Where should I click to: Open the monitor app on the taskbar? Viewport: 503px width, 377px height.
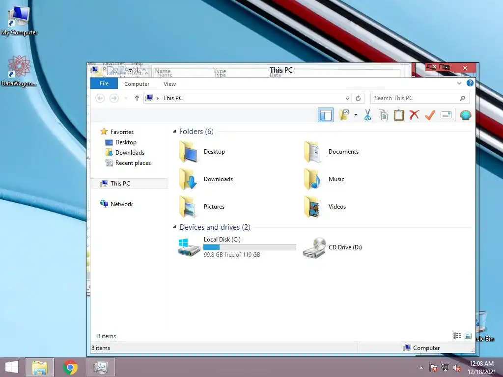[101, 367]
